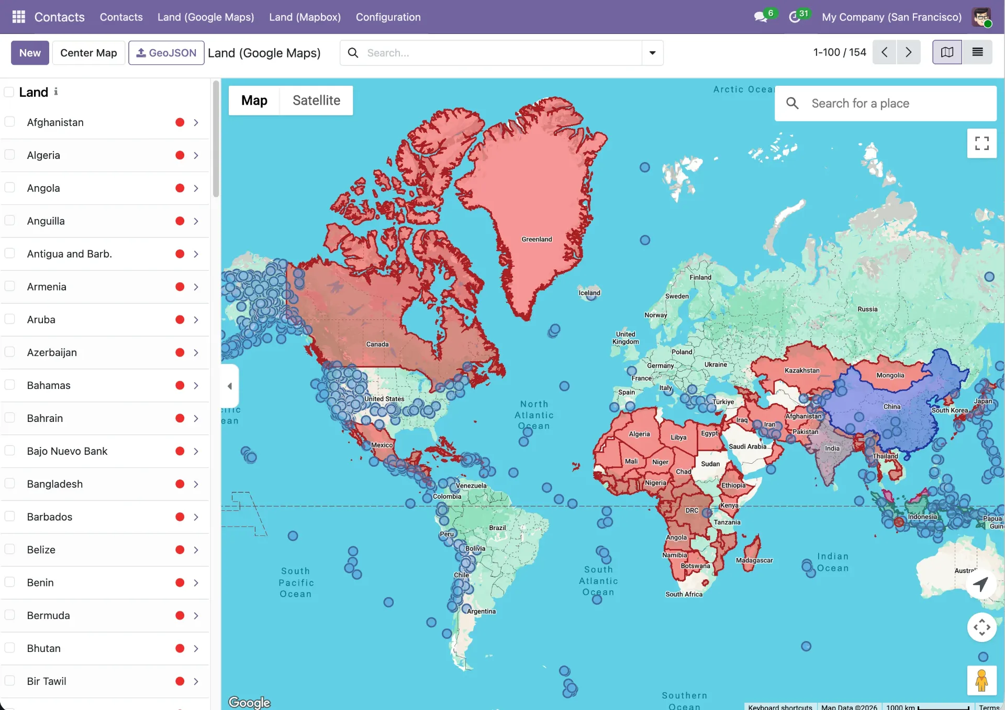The width and height of the screenshot is (1005, 710).
Task: Select the Benin list row
Action: 105,582
